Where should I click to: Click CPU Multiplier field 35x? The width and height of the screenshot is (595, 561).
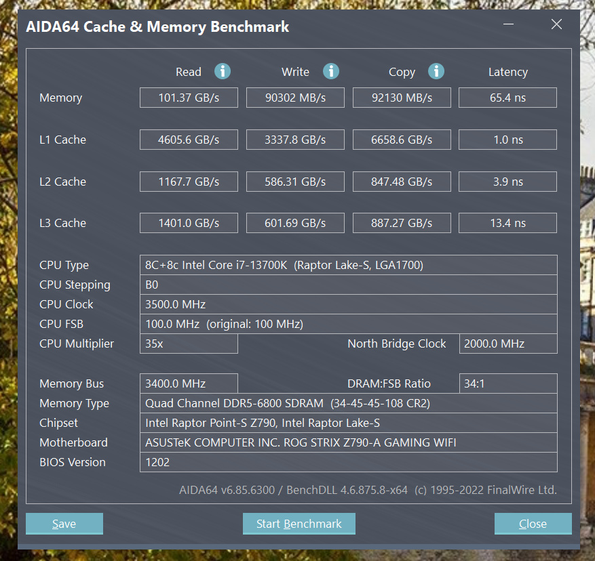189,344
